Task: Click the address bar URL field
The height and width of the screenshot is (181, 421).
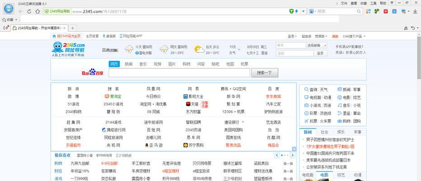Action: (180, 11)
